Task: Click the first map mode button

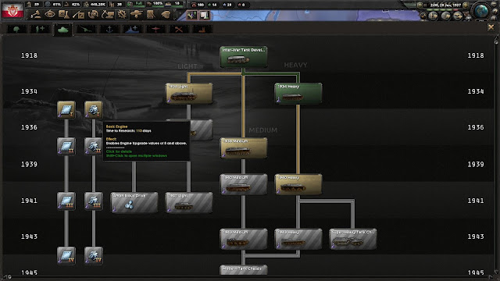Action: pos(433,16)
